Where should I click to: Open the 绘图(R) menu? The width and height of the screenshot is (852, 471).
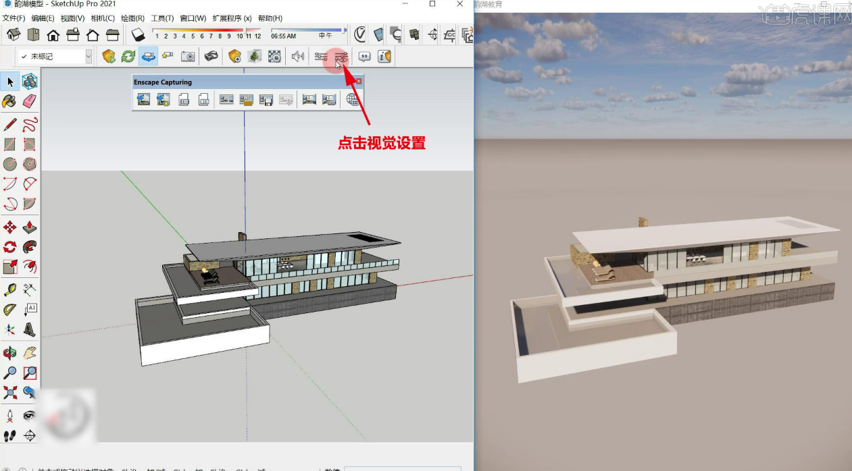click(132, 18)
